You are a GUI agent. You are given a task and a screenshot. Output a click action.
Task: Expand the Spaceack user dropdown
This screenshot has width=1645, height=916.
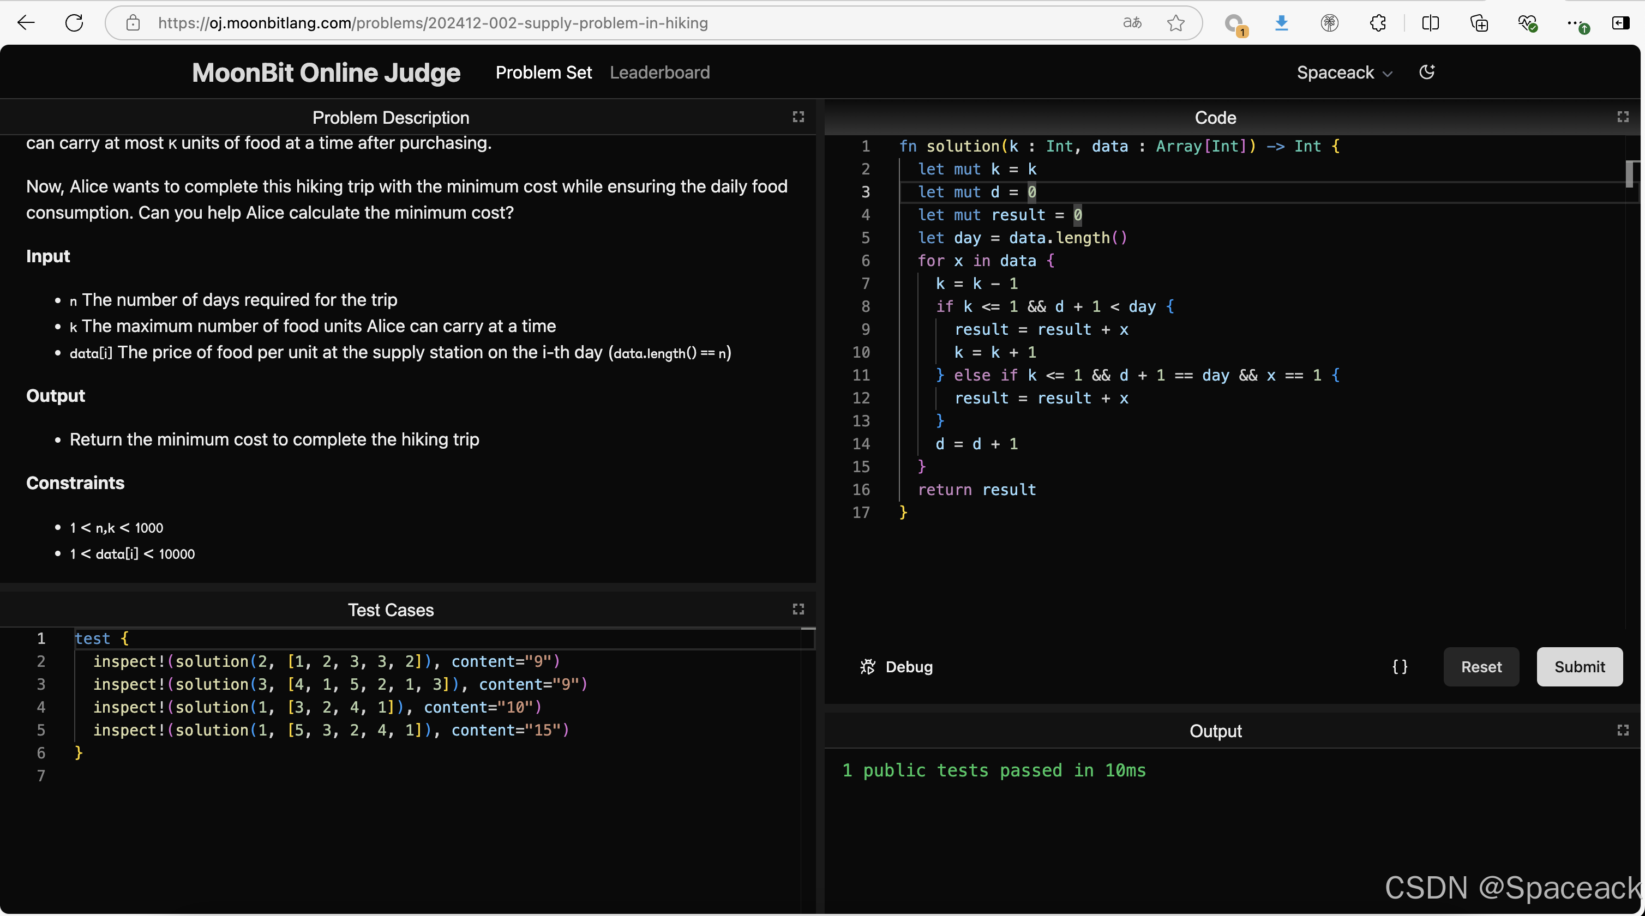[x=1343, y=73]
